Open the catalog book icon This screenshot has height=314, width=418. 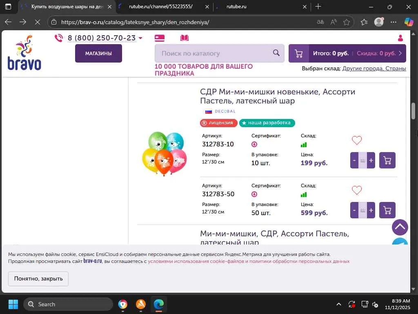(x=184, y=38)
